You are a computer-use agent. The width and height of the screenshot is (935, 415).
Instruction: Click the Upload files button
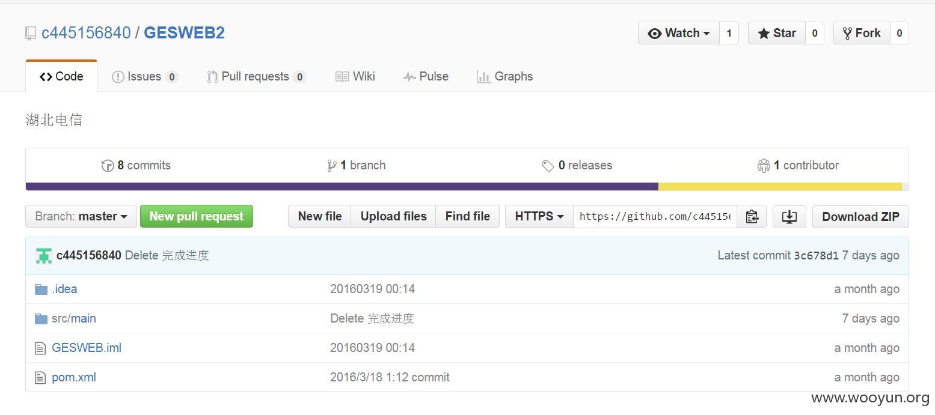click(x=394, y=217)
